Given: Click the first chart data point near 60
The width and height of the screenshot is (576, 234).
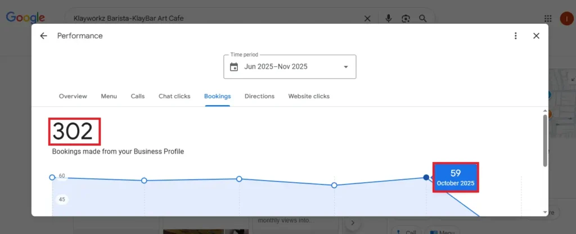Looking at the screenshot, I should point(52,177).
